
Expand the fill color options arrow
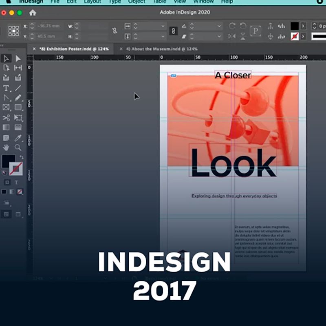[x=304, y=26]
